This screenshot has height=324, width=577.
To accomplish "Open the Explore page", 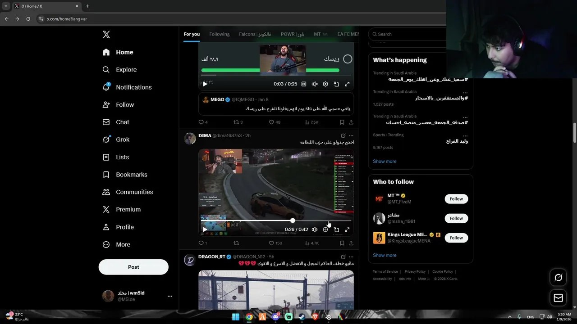I will tap(120, 70).
